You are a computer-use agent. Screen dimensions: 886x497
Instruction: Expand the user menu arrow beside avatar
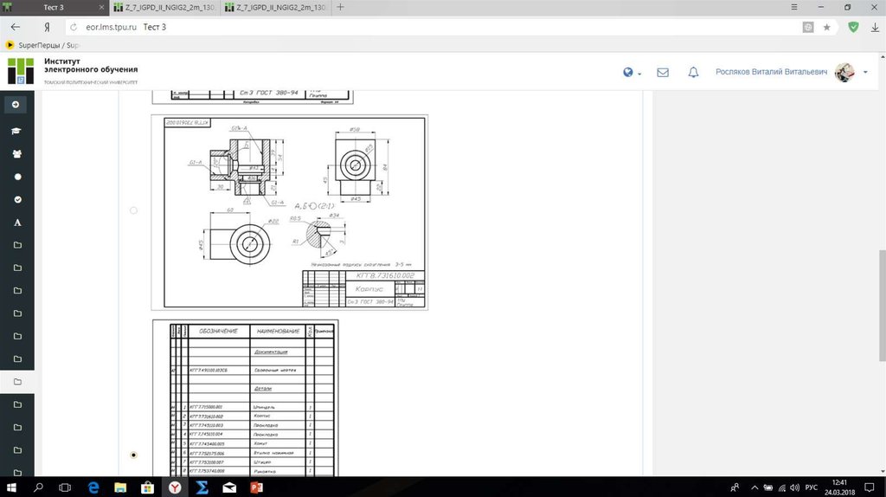[x=865, y=73]
